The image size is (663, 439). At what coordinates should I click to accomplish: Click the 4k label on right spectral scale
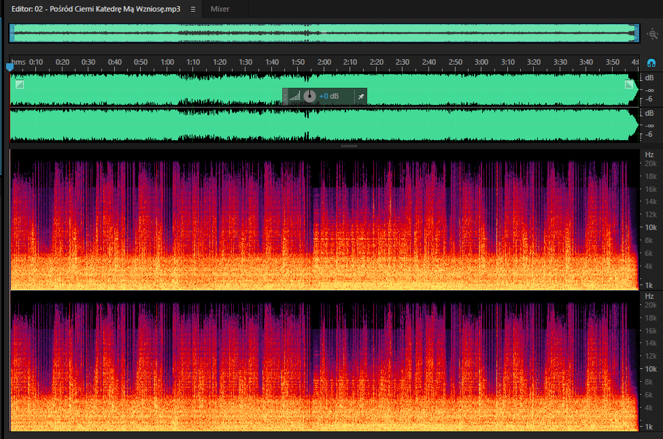point(649,408)
